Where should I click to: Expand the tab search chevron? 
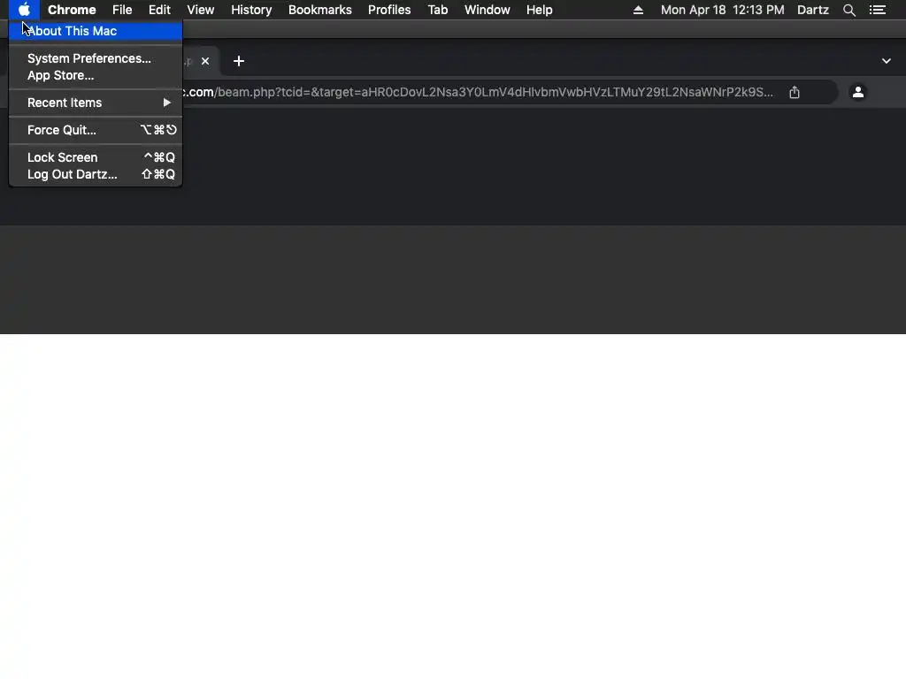click(x=887, y=61)
